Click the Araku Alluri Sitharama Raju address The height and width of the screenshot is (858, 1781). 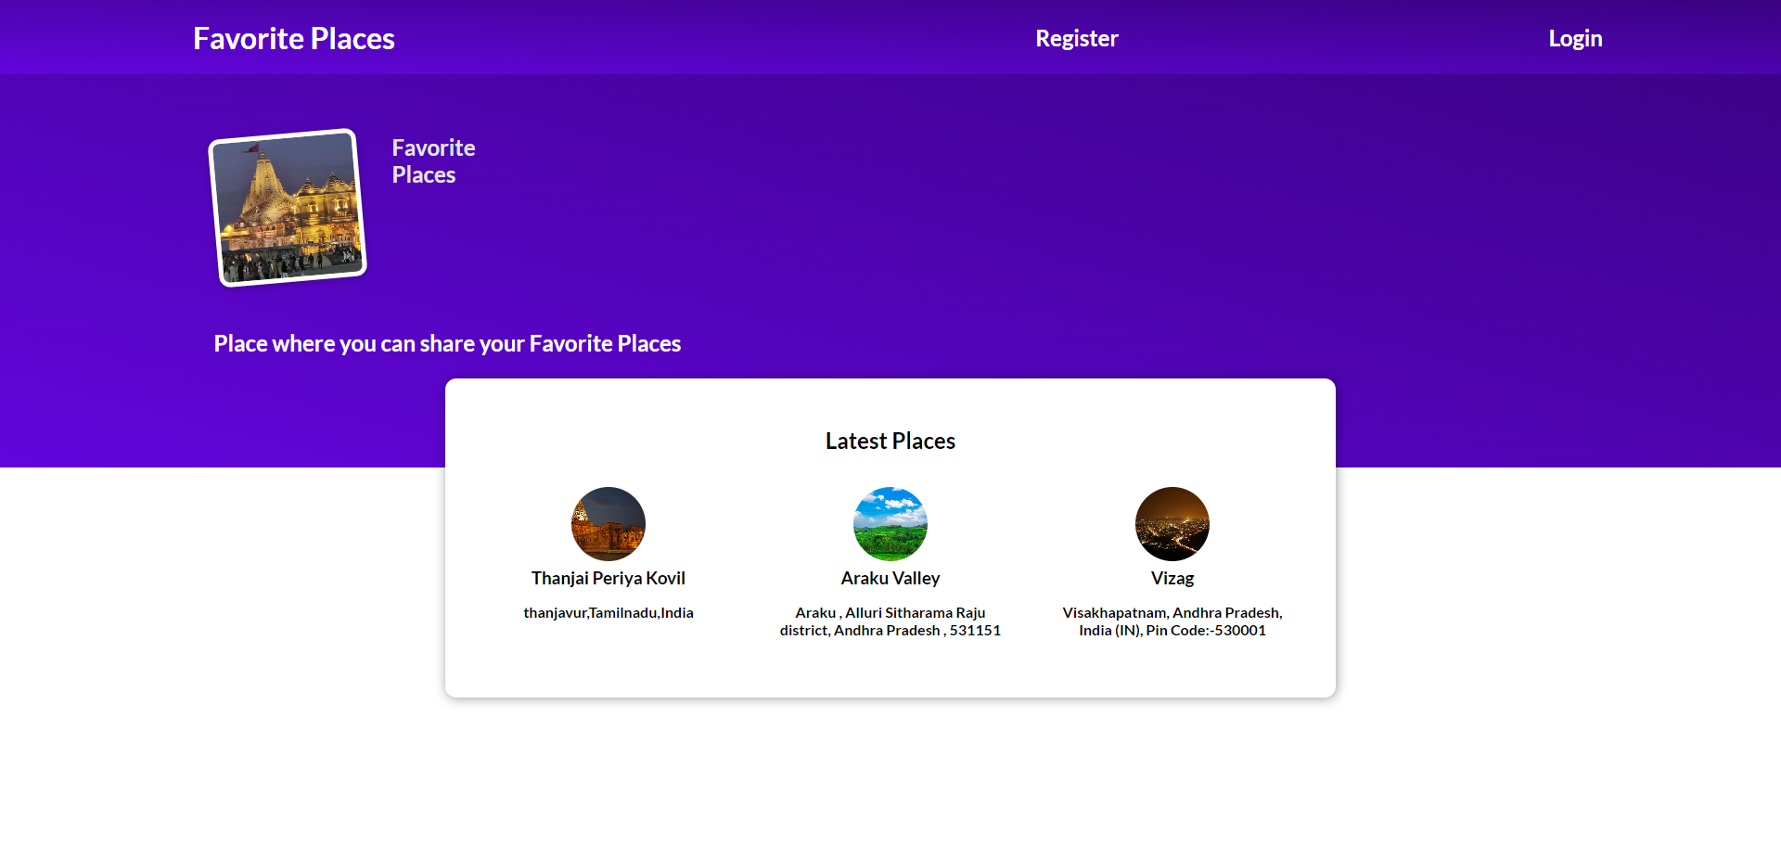coord(890,621)
